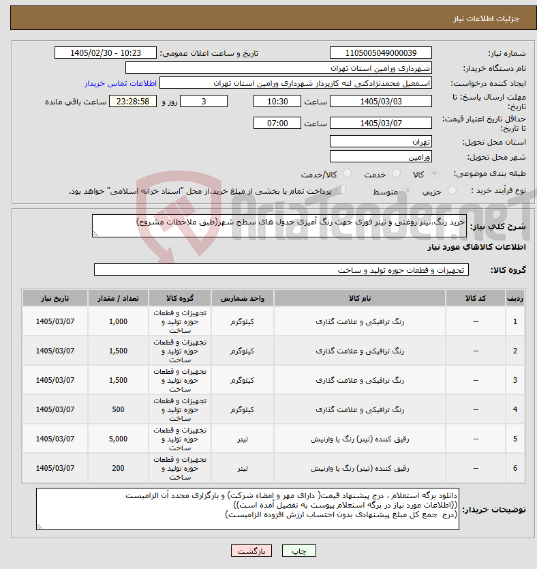Screen dimensions: 537x569
Task: Click the نام کالا column header
Action: click(x=359, y=298)
